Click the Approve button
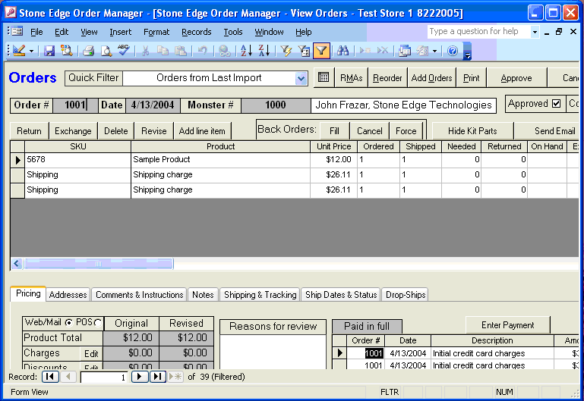 [516, 77]
